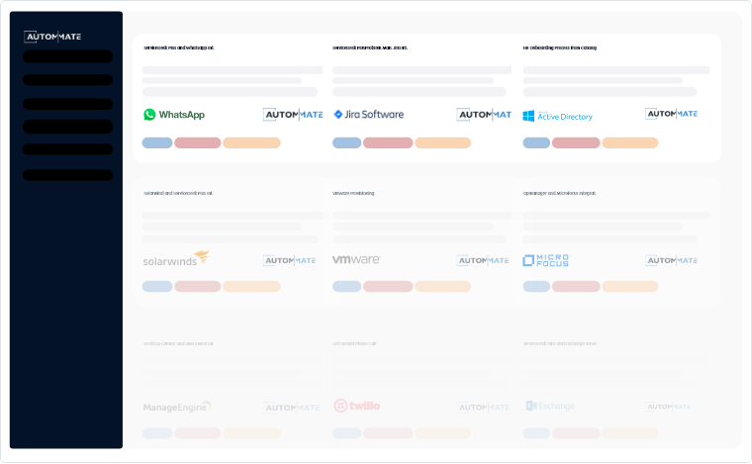The image size is (752, 464).
Task: Click the blue tag under Active Directory
Action: (x=536, y=142)
